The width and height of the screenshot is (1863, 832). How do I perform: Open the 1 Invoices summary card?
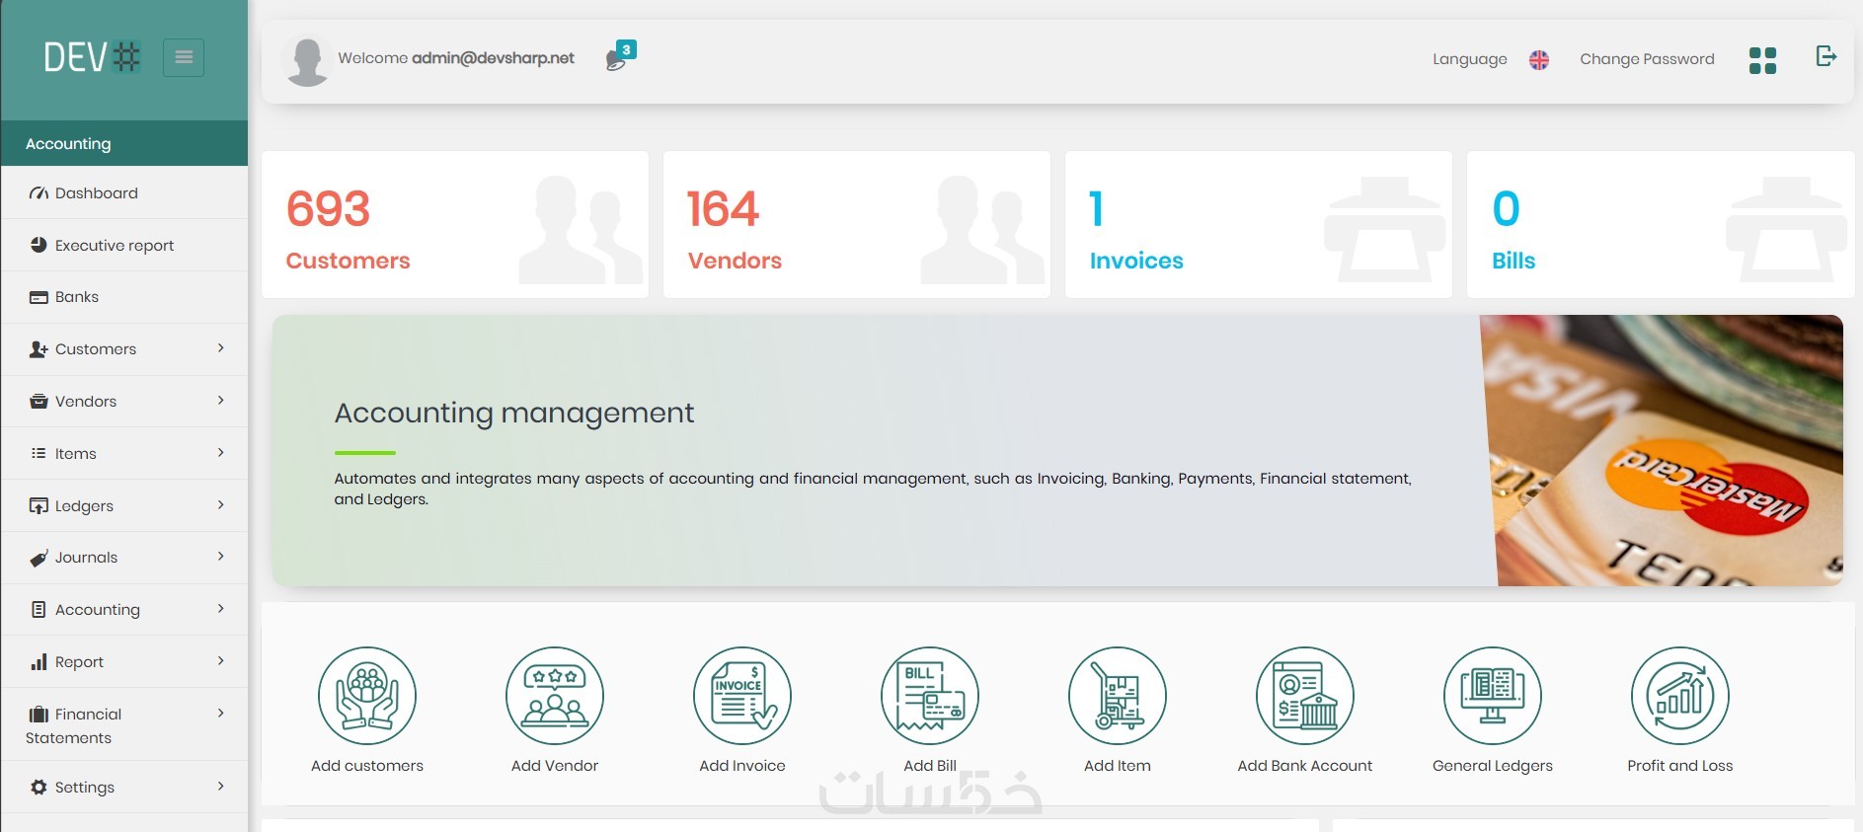[1259, 224]
